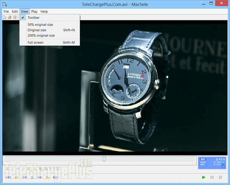Close the open View menu
230x185 pixels.
tap(24, 12)
